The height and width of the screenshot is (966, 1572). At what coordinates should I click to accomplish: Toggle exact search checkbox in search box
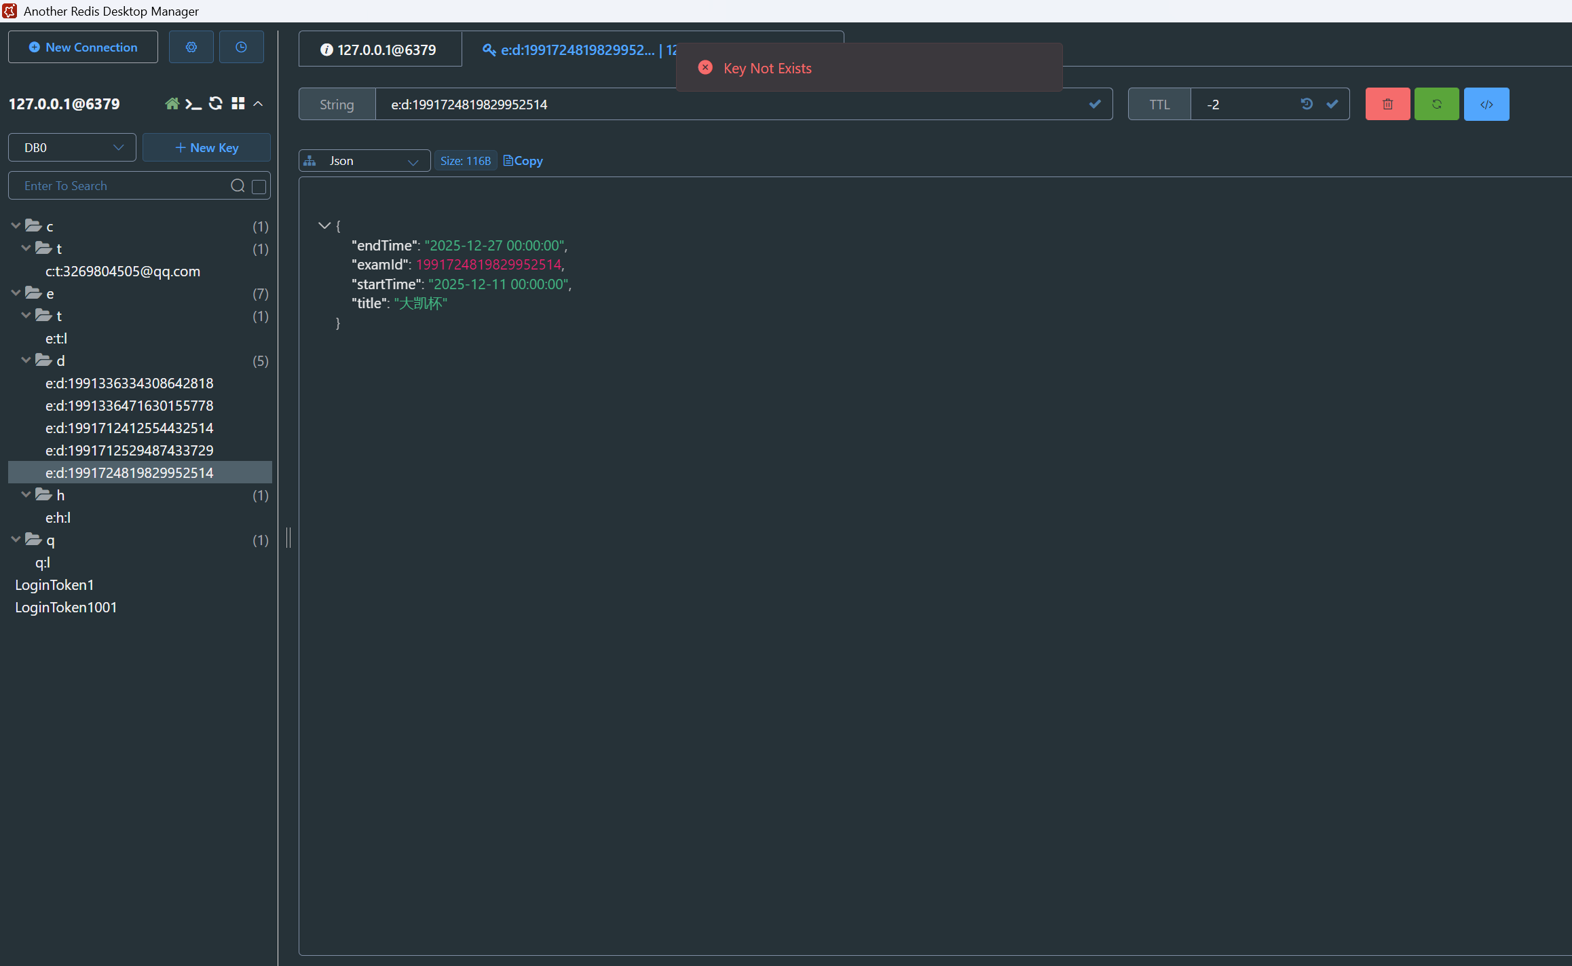(x=259, y=187)
